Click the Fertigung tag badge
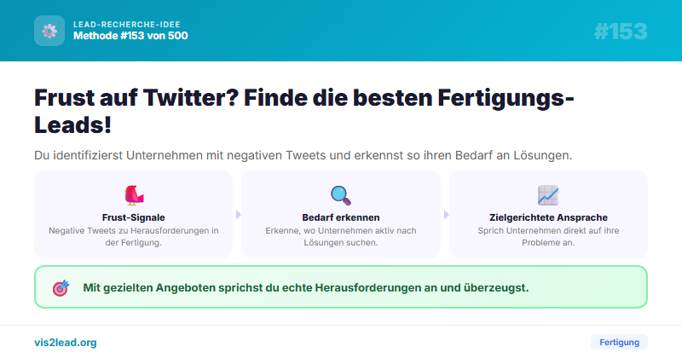The width and height of the screenshot is (682, 358). 619,342
